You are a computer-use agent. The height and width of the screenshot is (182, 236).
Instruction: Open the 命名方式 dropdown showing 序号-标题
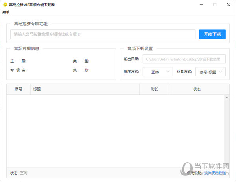pos(210,72)
